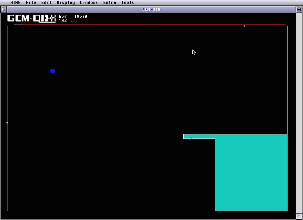Open the File menu
This screenshot has width=303, height=220.
coord(31,3)
